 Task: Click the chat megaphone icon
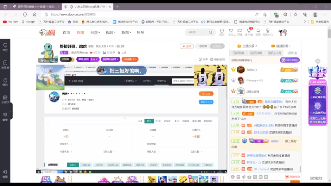tap(244, 177)
